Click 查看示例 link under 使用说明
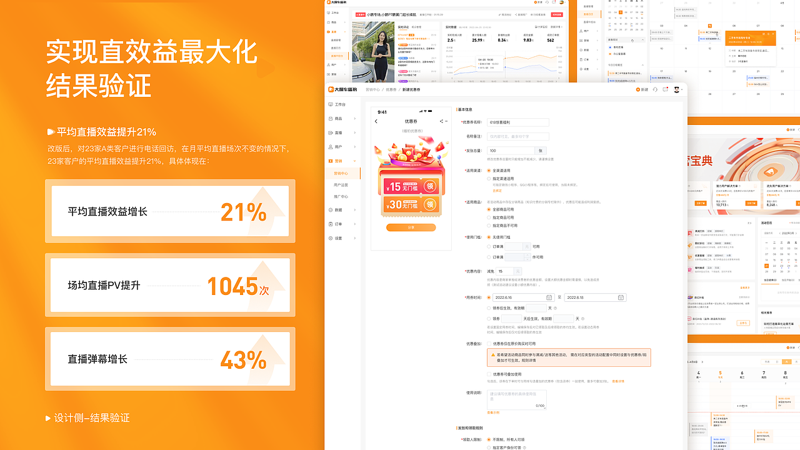The width and height of the screenshot is (800, 450). [493, 412]
